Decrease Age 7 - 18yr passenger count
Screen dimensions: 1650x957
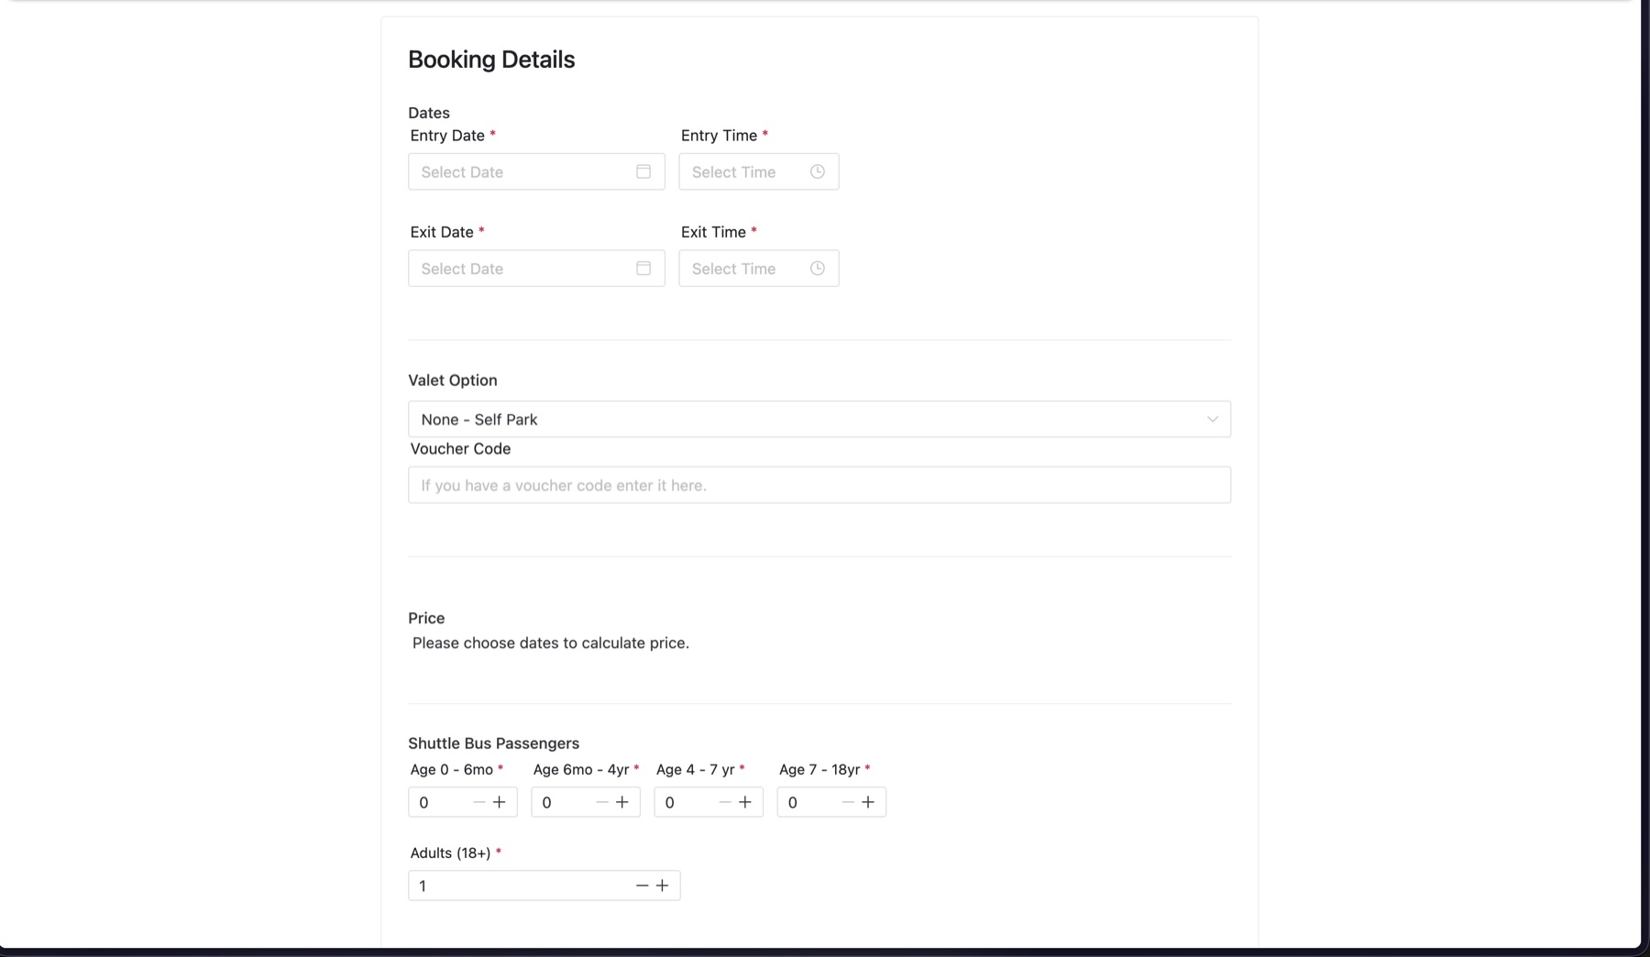click(x=848, y=802)
